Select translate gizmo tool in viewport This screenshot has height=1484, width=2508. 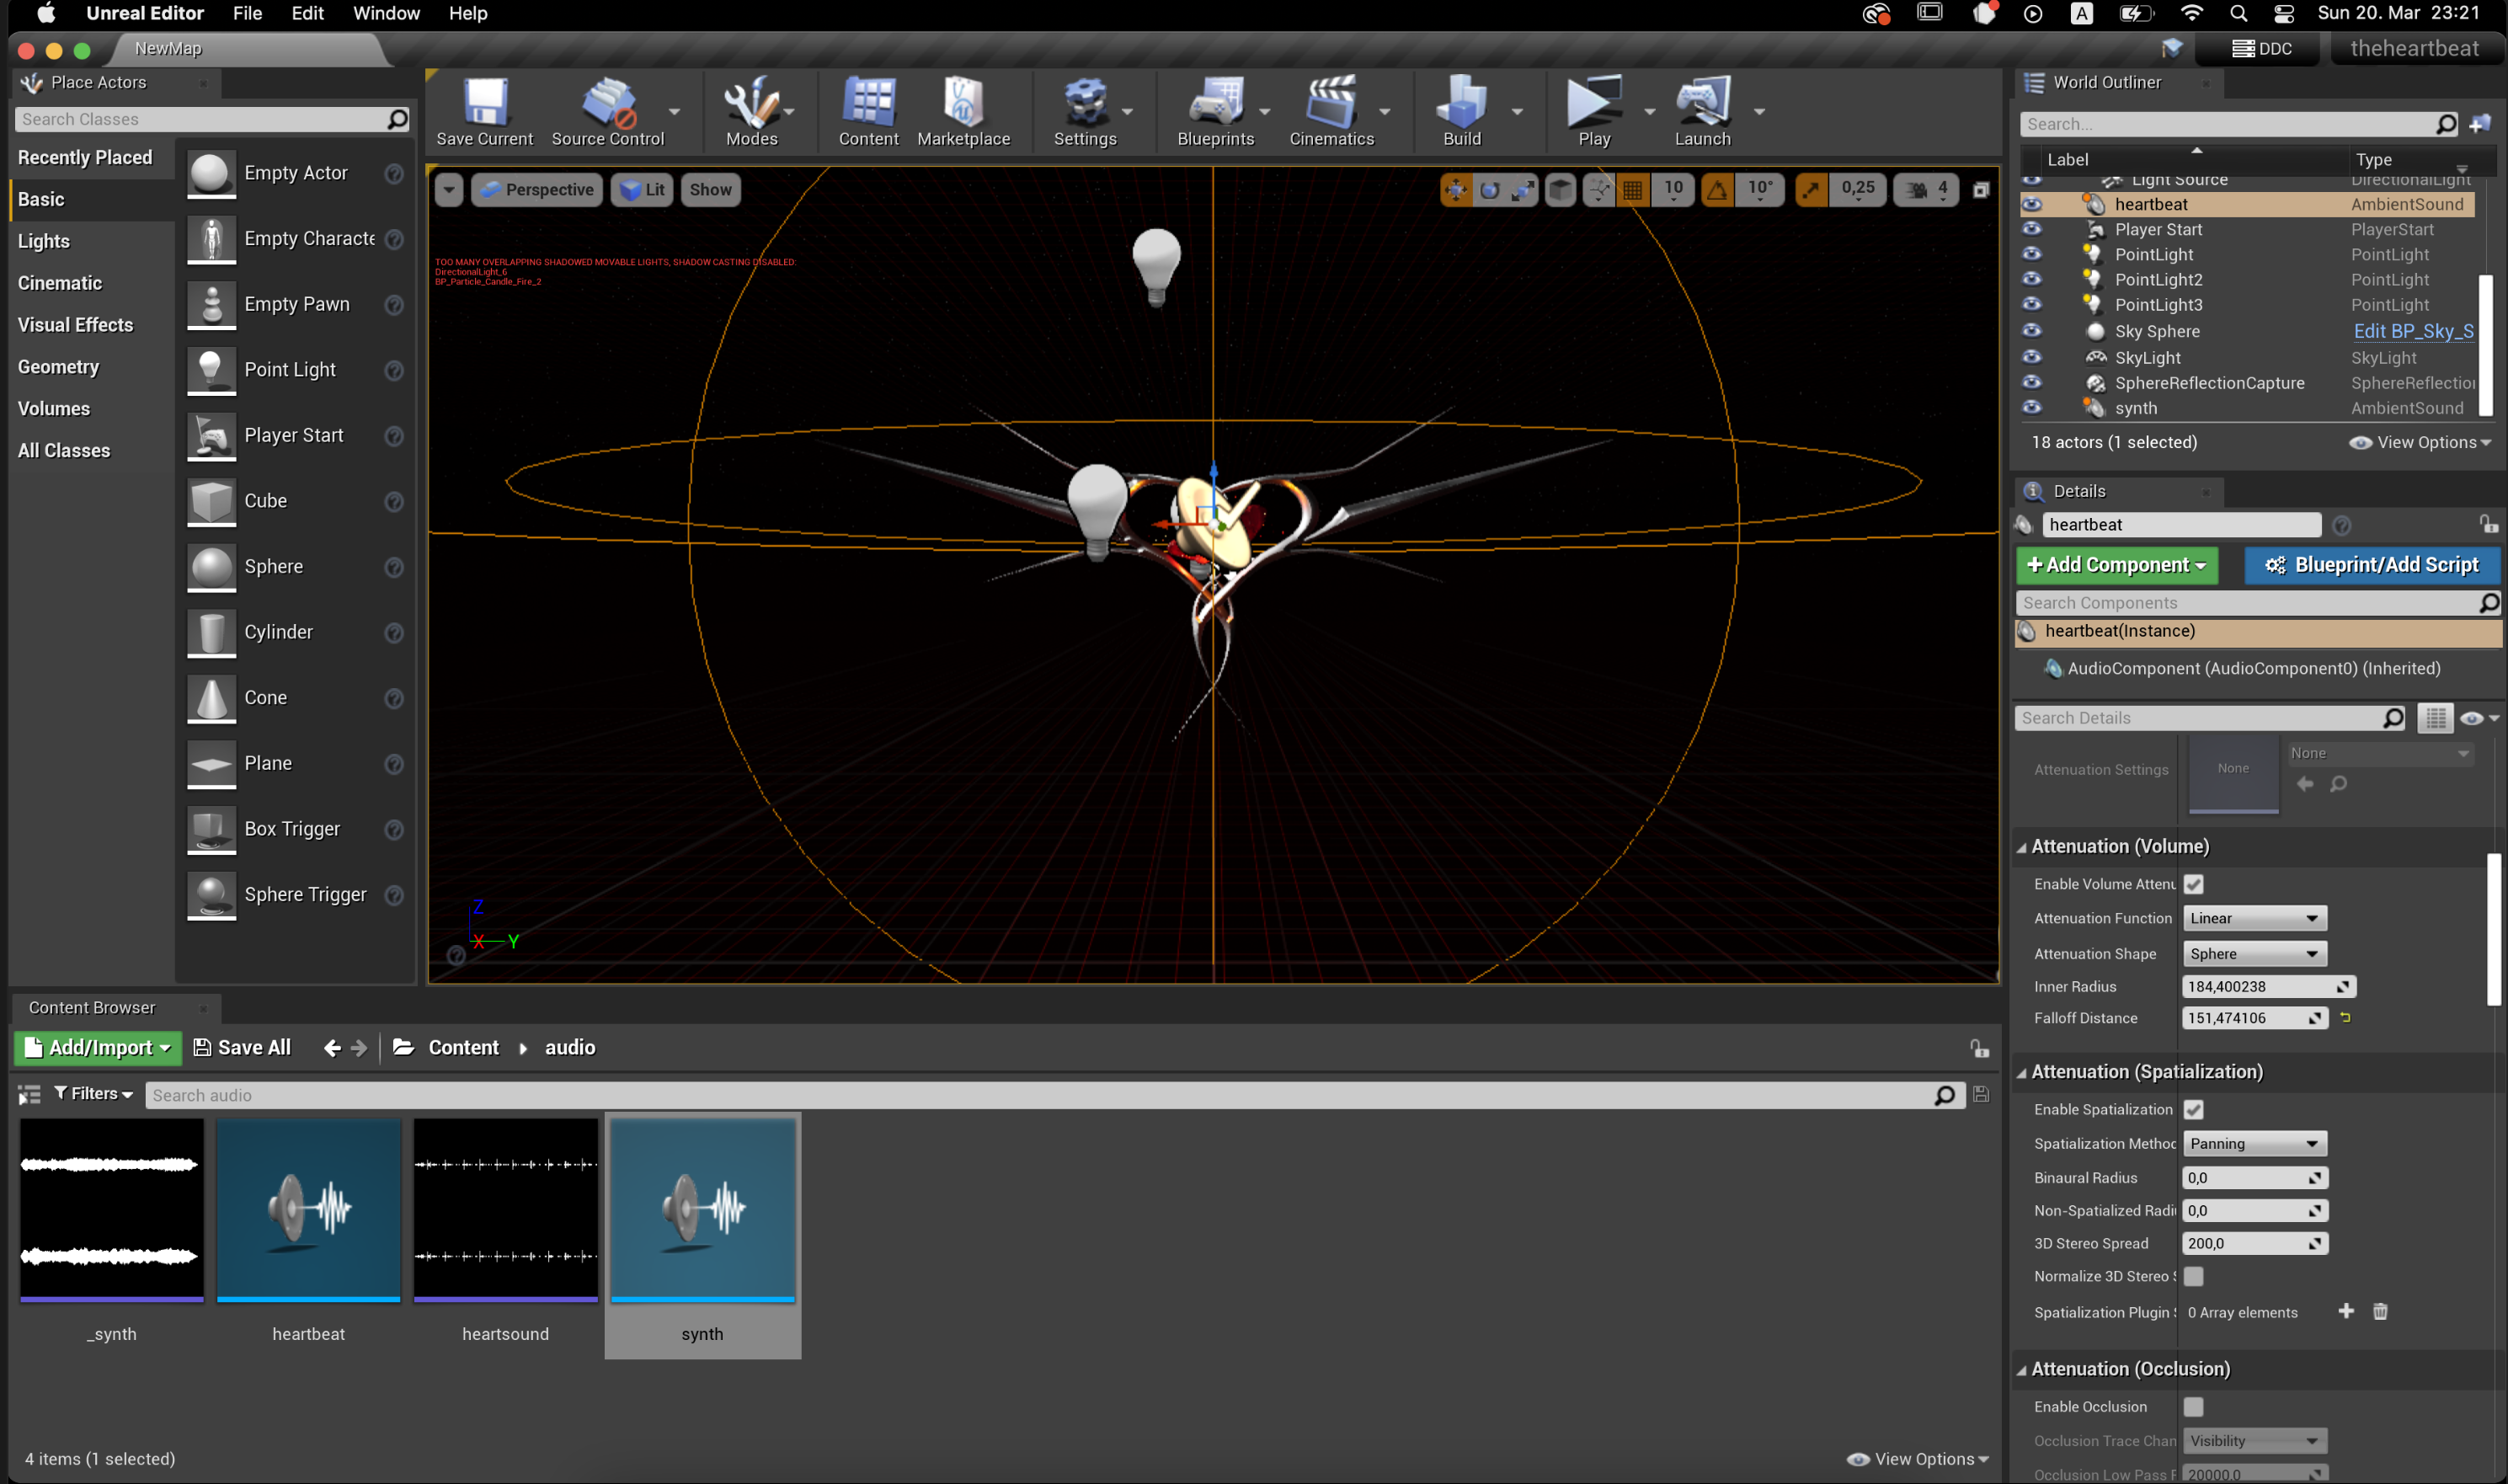click(1456, 190)
